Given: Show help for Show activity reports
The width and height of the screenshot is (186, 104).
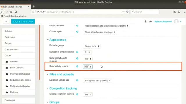Looking at the screenshot, I should pos(77,66).
